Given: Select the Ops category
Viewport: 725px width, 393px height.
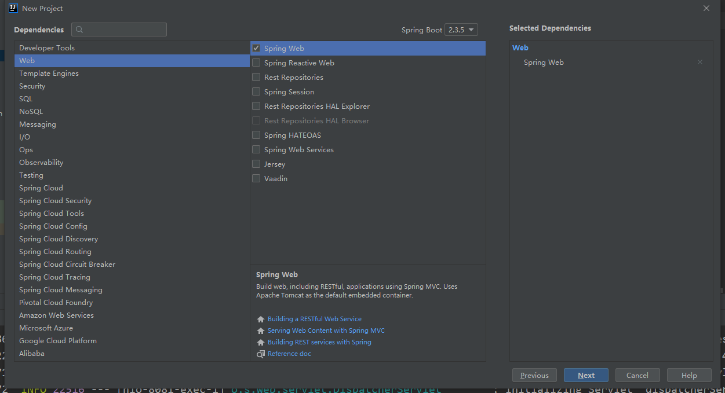Looking at the screenshot, I should [132, 150].
